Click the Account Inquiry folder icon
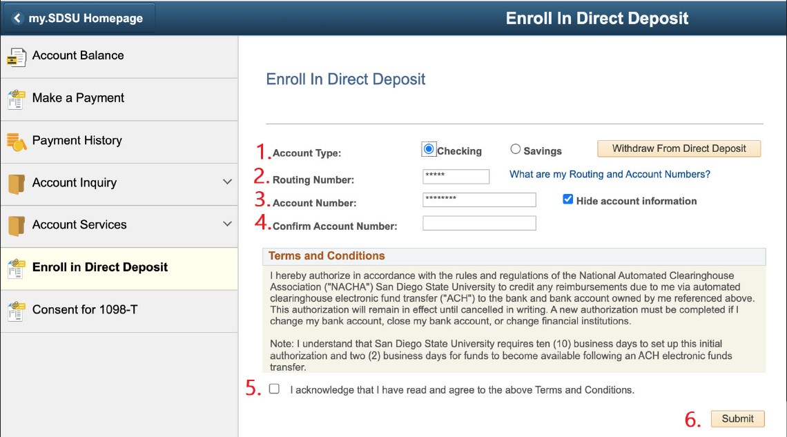Screen dimensions: 787x437 tap(16, 184)
